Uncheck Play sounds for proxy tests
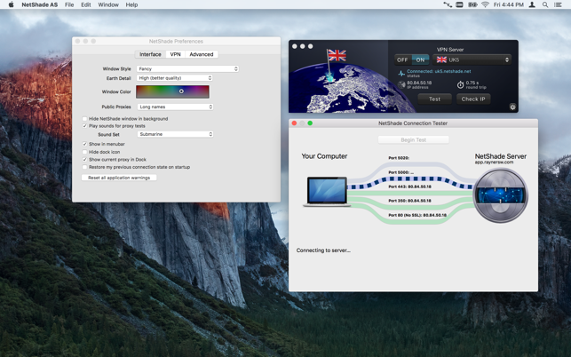Image resolution: width=571 pixels, height=357 pixels. (85, 126)
